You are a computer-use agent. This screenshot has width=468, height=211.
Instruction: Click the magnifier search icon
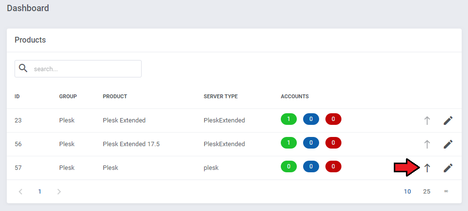click(x=23, y=68)
